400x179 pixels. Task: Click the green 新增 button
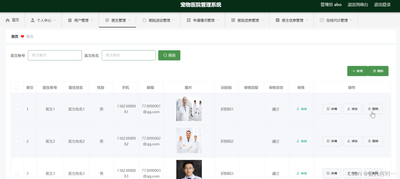click(x=357, y=71)
